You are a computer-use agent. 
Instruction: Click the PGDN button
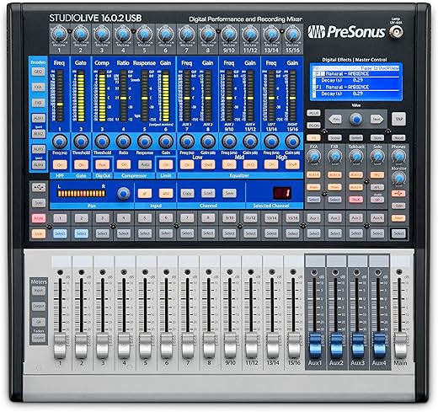tap(313, 126)
